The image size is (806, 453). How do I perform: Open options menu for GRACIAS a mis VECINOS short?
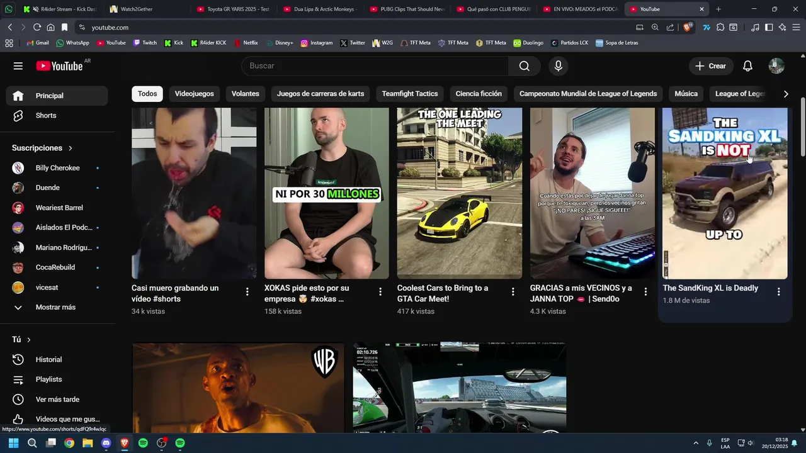tap(645, 292)
